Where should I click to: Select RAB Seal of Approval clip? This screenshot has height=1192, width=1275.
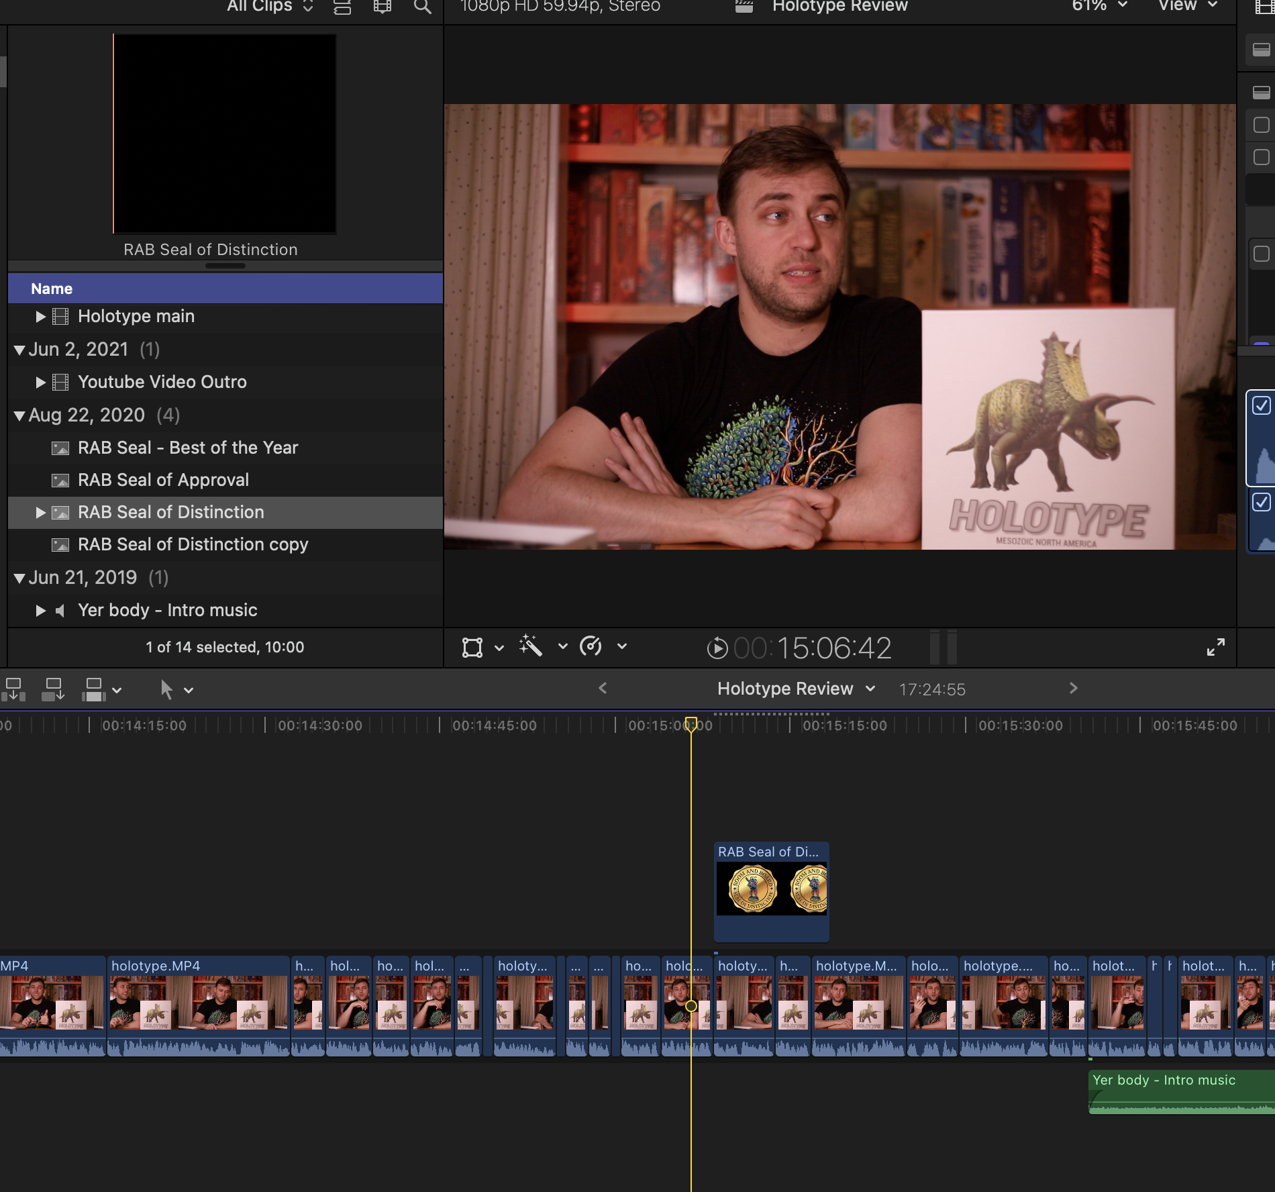[225, 480]
